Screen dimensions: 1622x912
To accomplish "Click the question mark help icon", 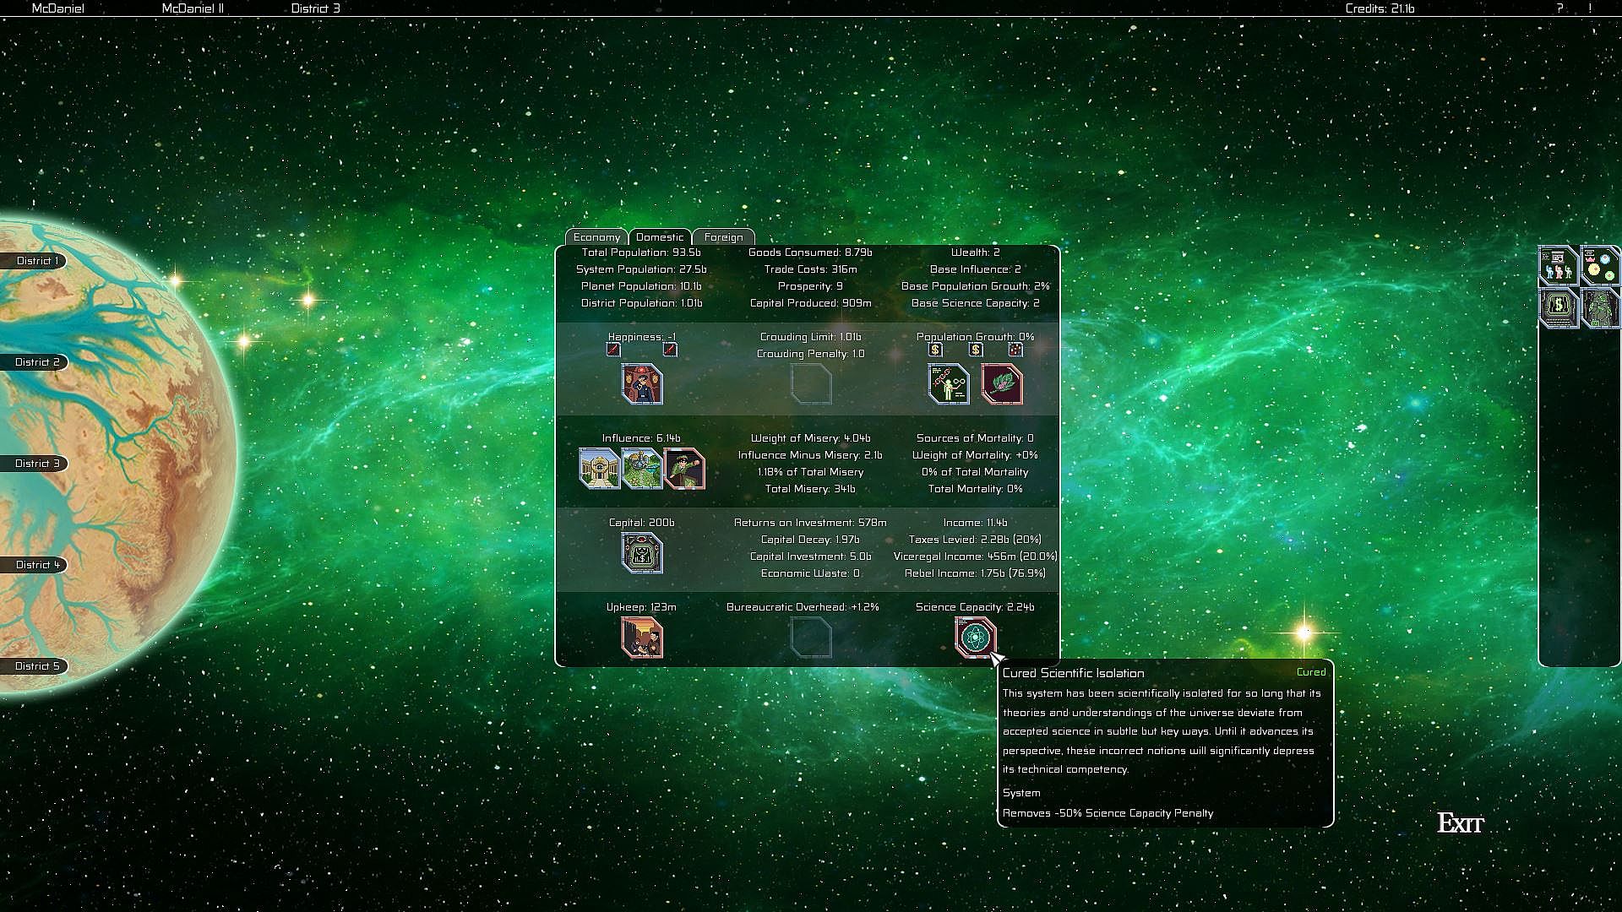I will [1559, 8].
